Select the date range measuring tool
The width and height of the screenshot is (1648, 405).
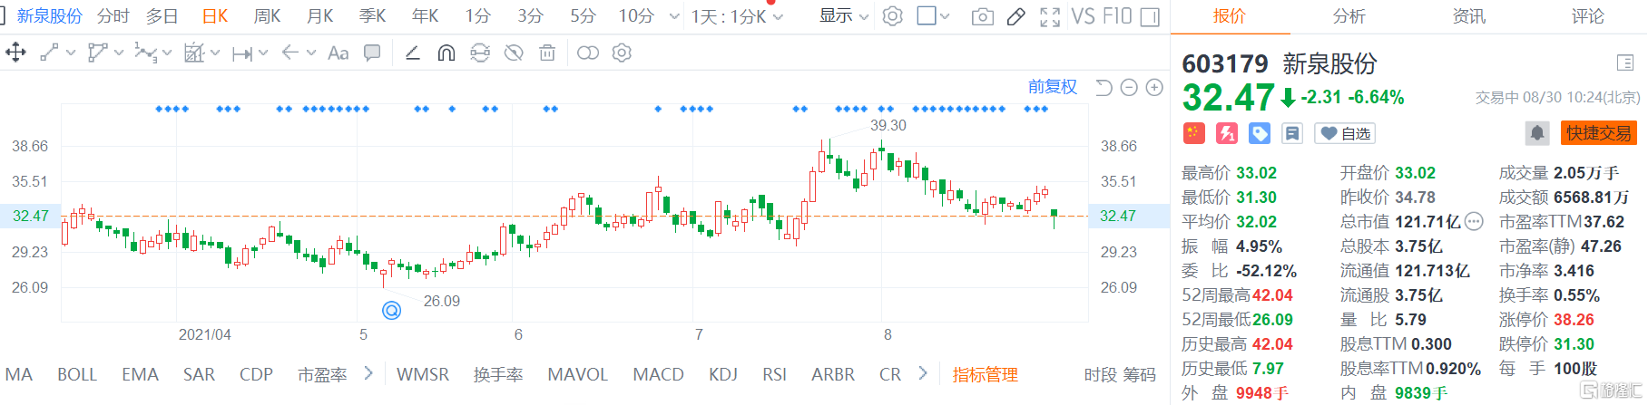[242, 53]
